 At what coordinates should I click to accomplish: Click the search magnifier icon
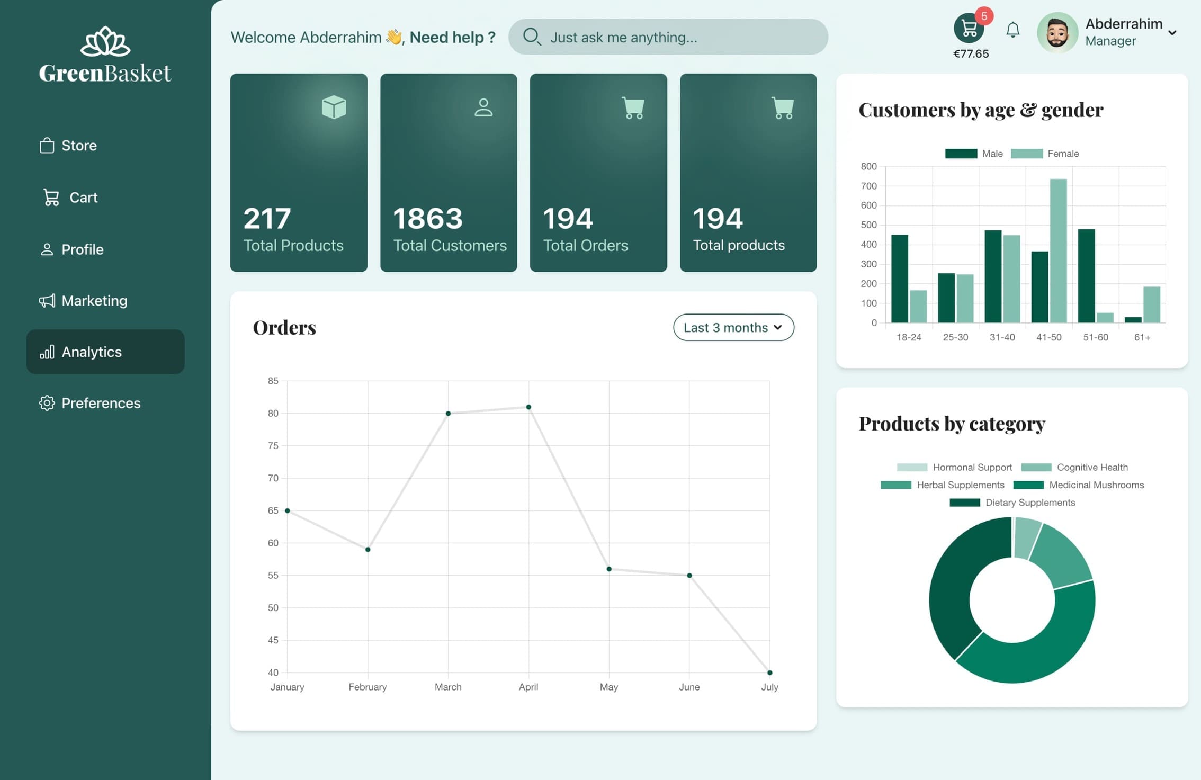point(533,37)
